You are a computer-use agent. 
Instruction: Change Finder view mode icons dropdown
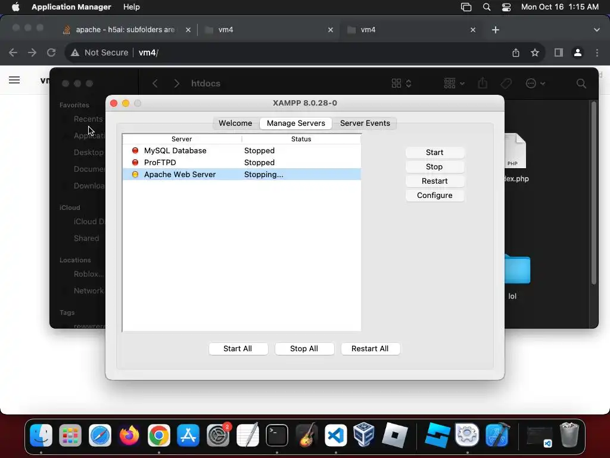point(401,83)
